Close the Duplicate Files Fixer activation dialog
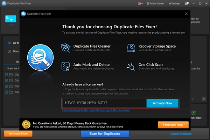 tap(186, 14)
